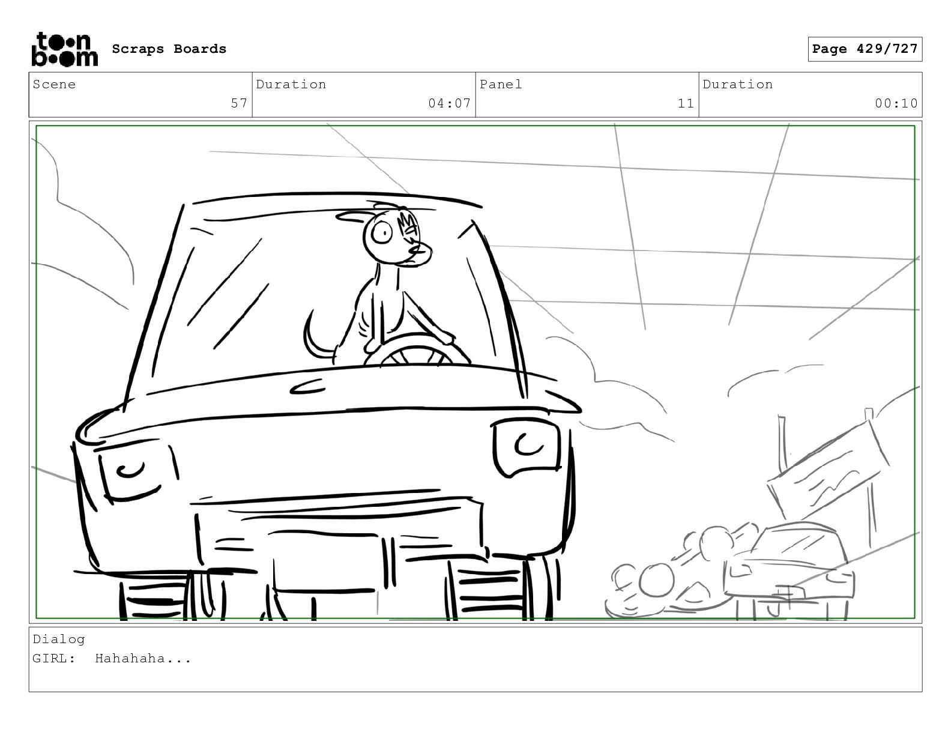The width and height of the screenshot is (951, 735).
Task: Click the panel duration value 00:10
Action: (896, 103)
